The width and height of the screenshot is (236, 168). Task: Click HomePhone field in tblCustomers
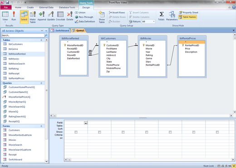tap(113, 65)
